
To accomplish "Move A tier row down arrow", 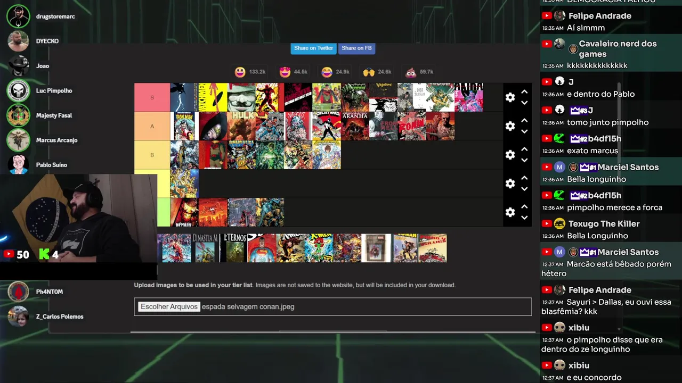I will (x=524, y=131).
